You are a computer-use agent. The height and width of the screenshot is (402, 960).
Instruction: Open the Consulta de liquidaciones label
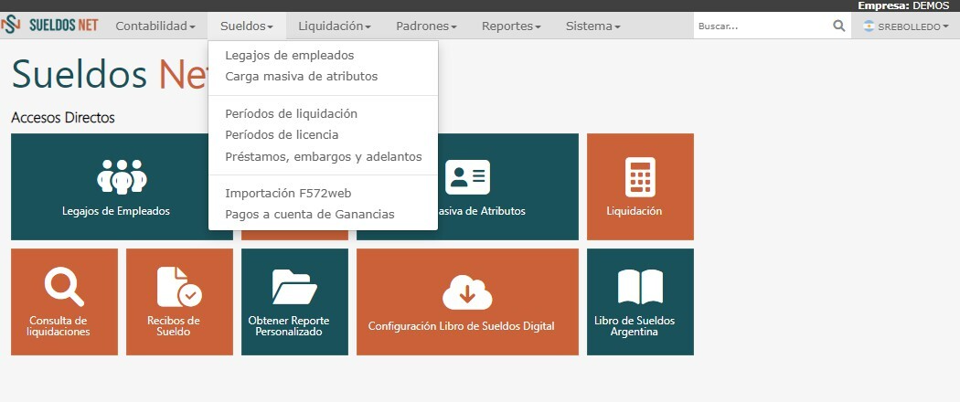[59, 326]
